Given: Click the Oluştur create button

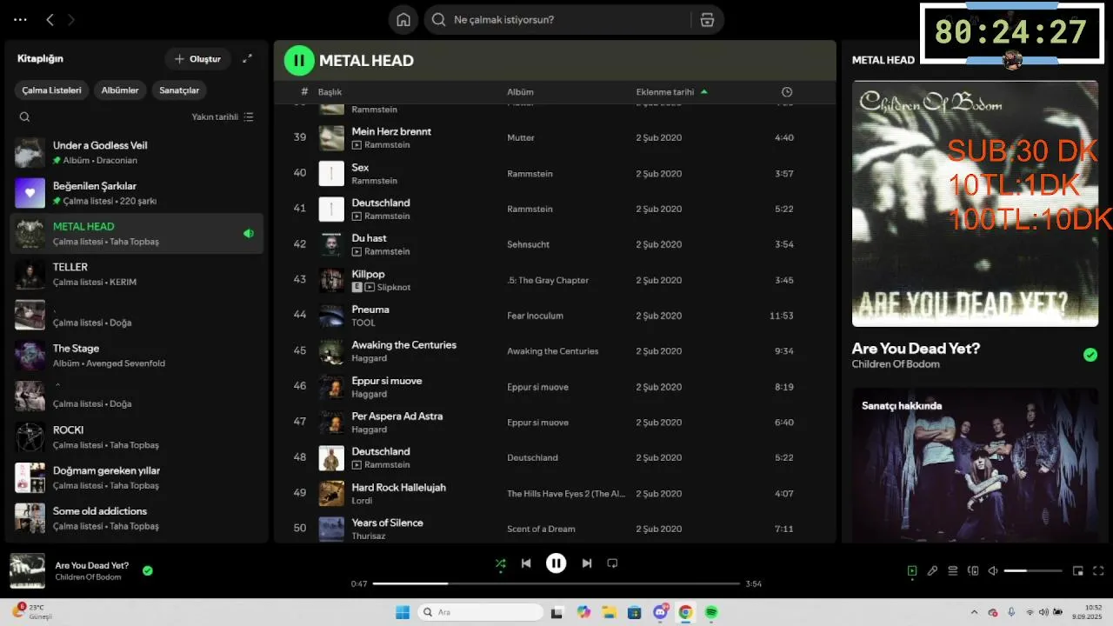Looking at the screenshot, I should coord(197,59).
